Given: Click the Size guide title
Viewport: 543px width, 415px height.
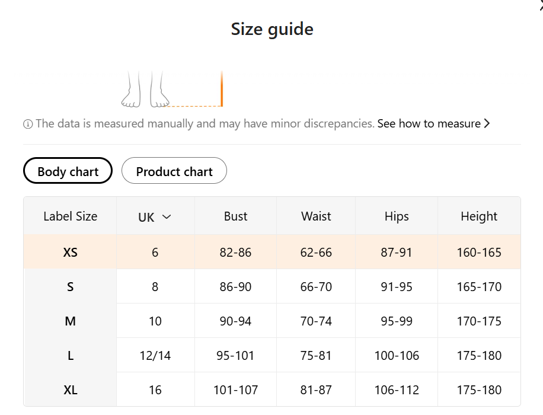Looking at the screenshot, I should click(272, 29).
